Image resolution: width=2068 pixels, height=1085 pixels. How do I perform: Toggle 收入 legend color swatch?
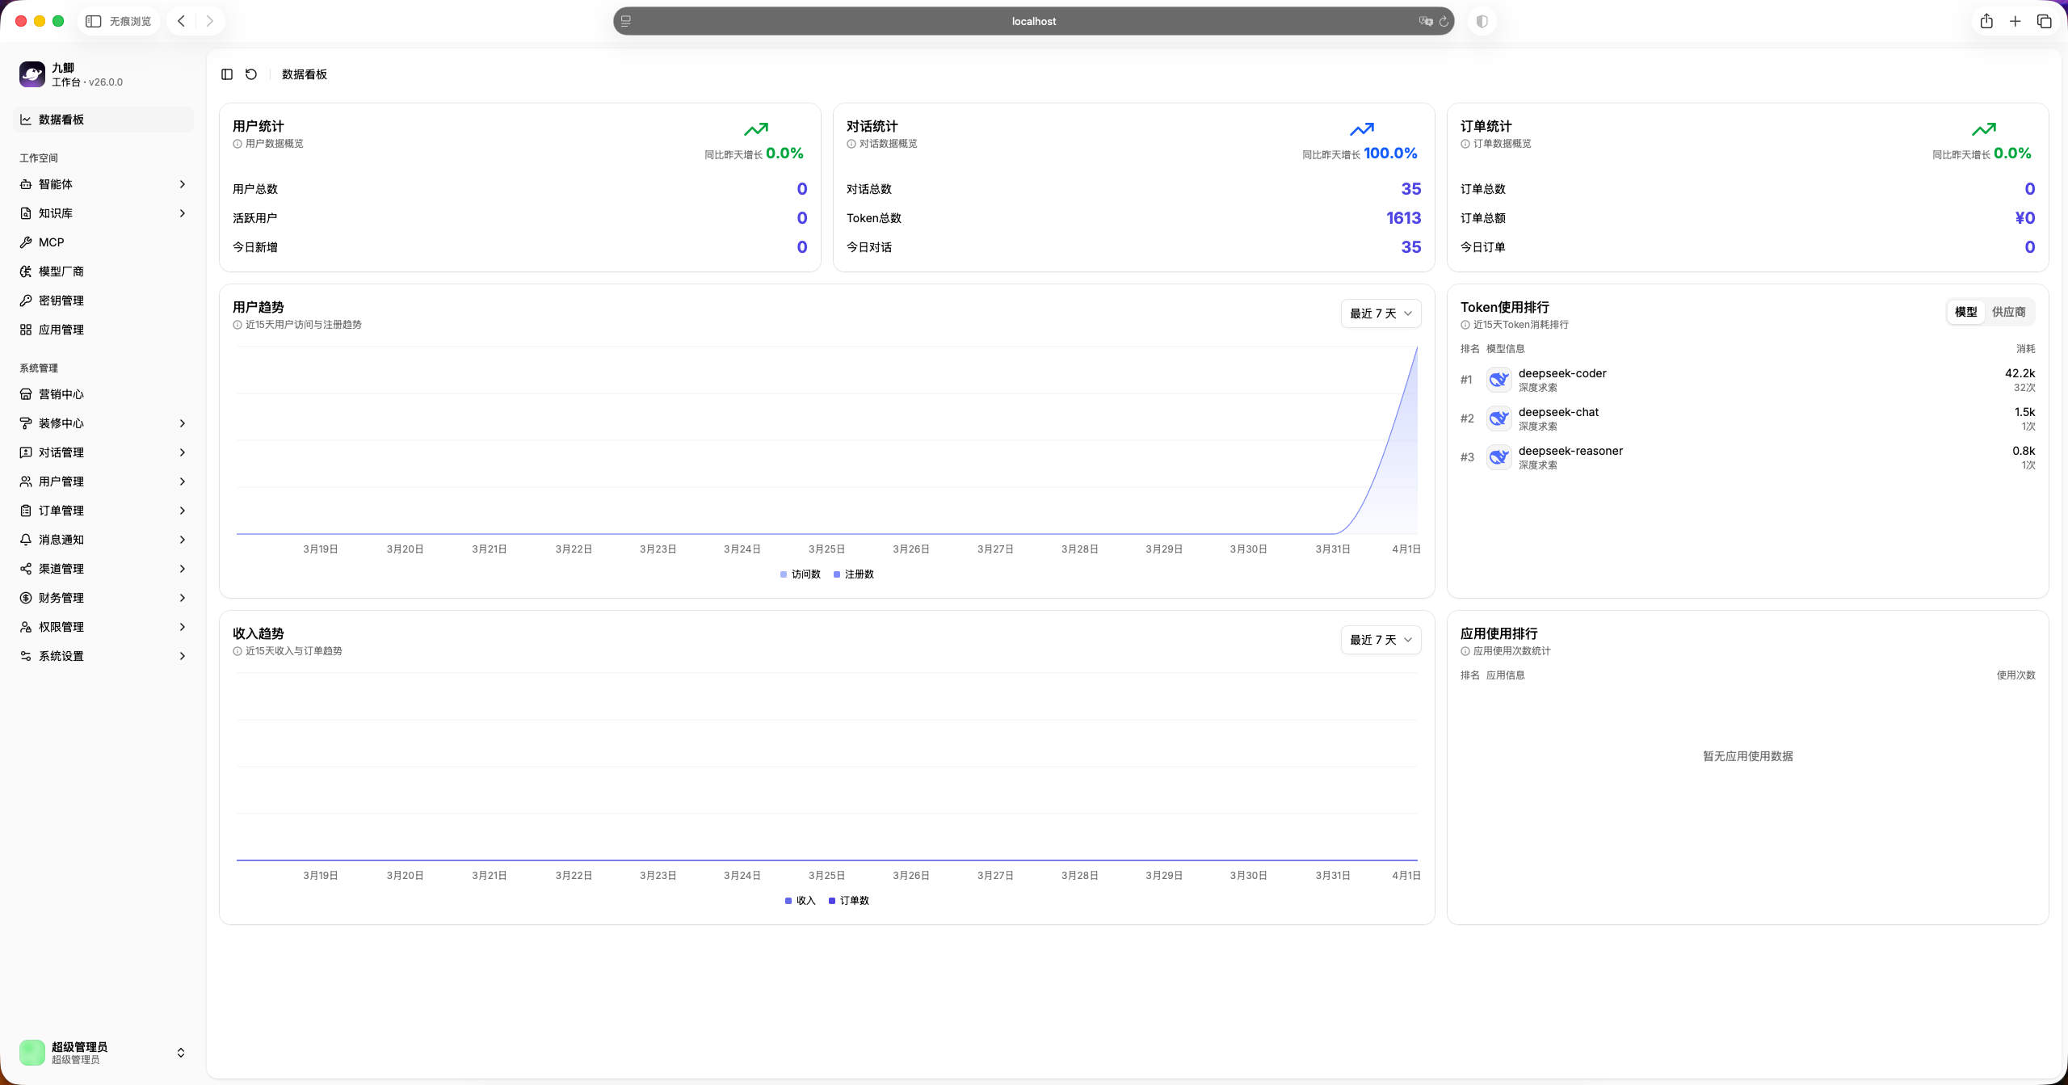[788, 901]
